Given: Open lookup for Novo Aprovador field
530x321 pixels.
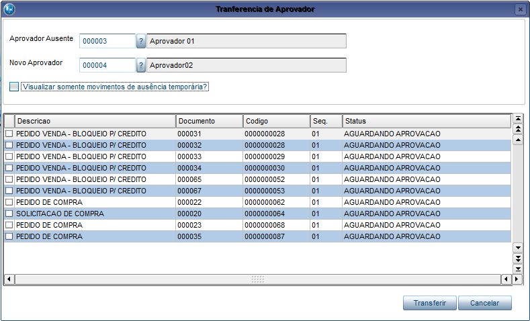Looking at the screenshot, I should pyautogui.click(x=141, y=65).
